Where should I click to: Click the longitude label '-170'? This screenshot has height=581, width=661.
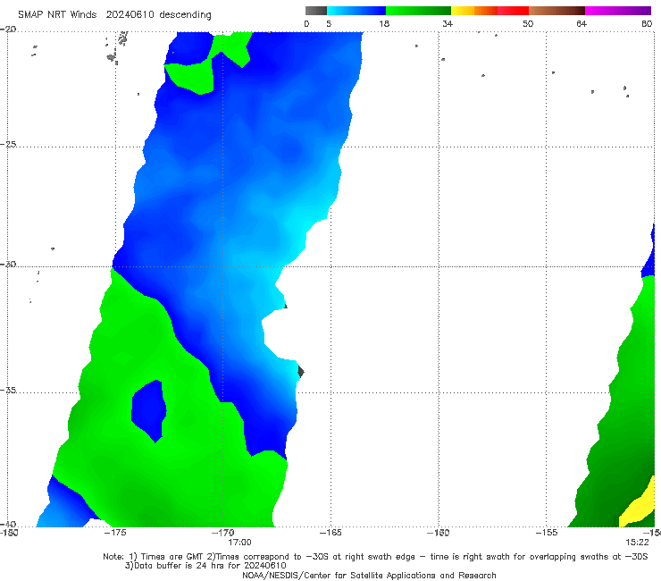[x=223, y=533]
